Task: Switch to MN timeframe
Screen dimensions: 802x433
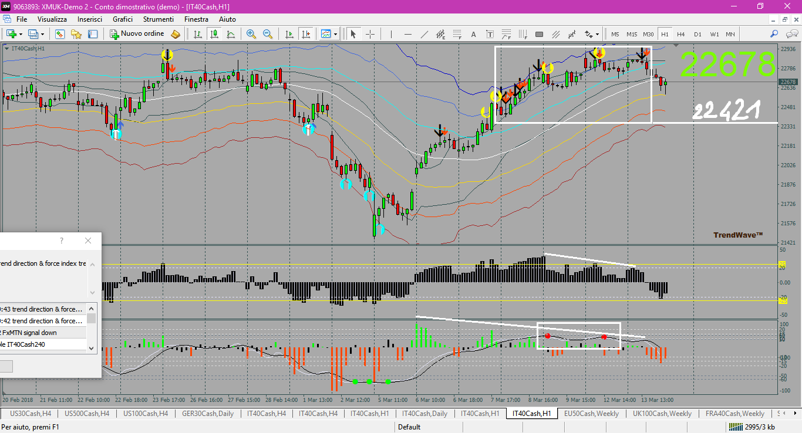Action: [730, 34]
